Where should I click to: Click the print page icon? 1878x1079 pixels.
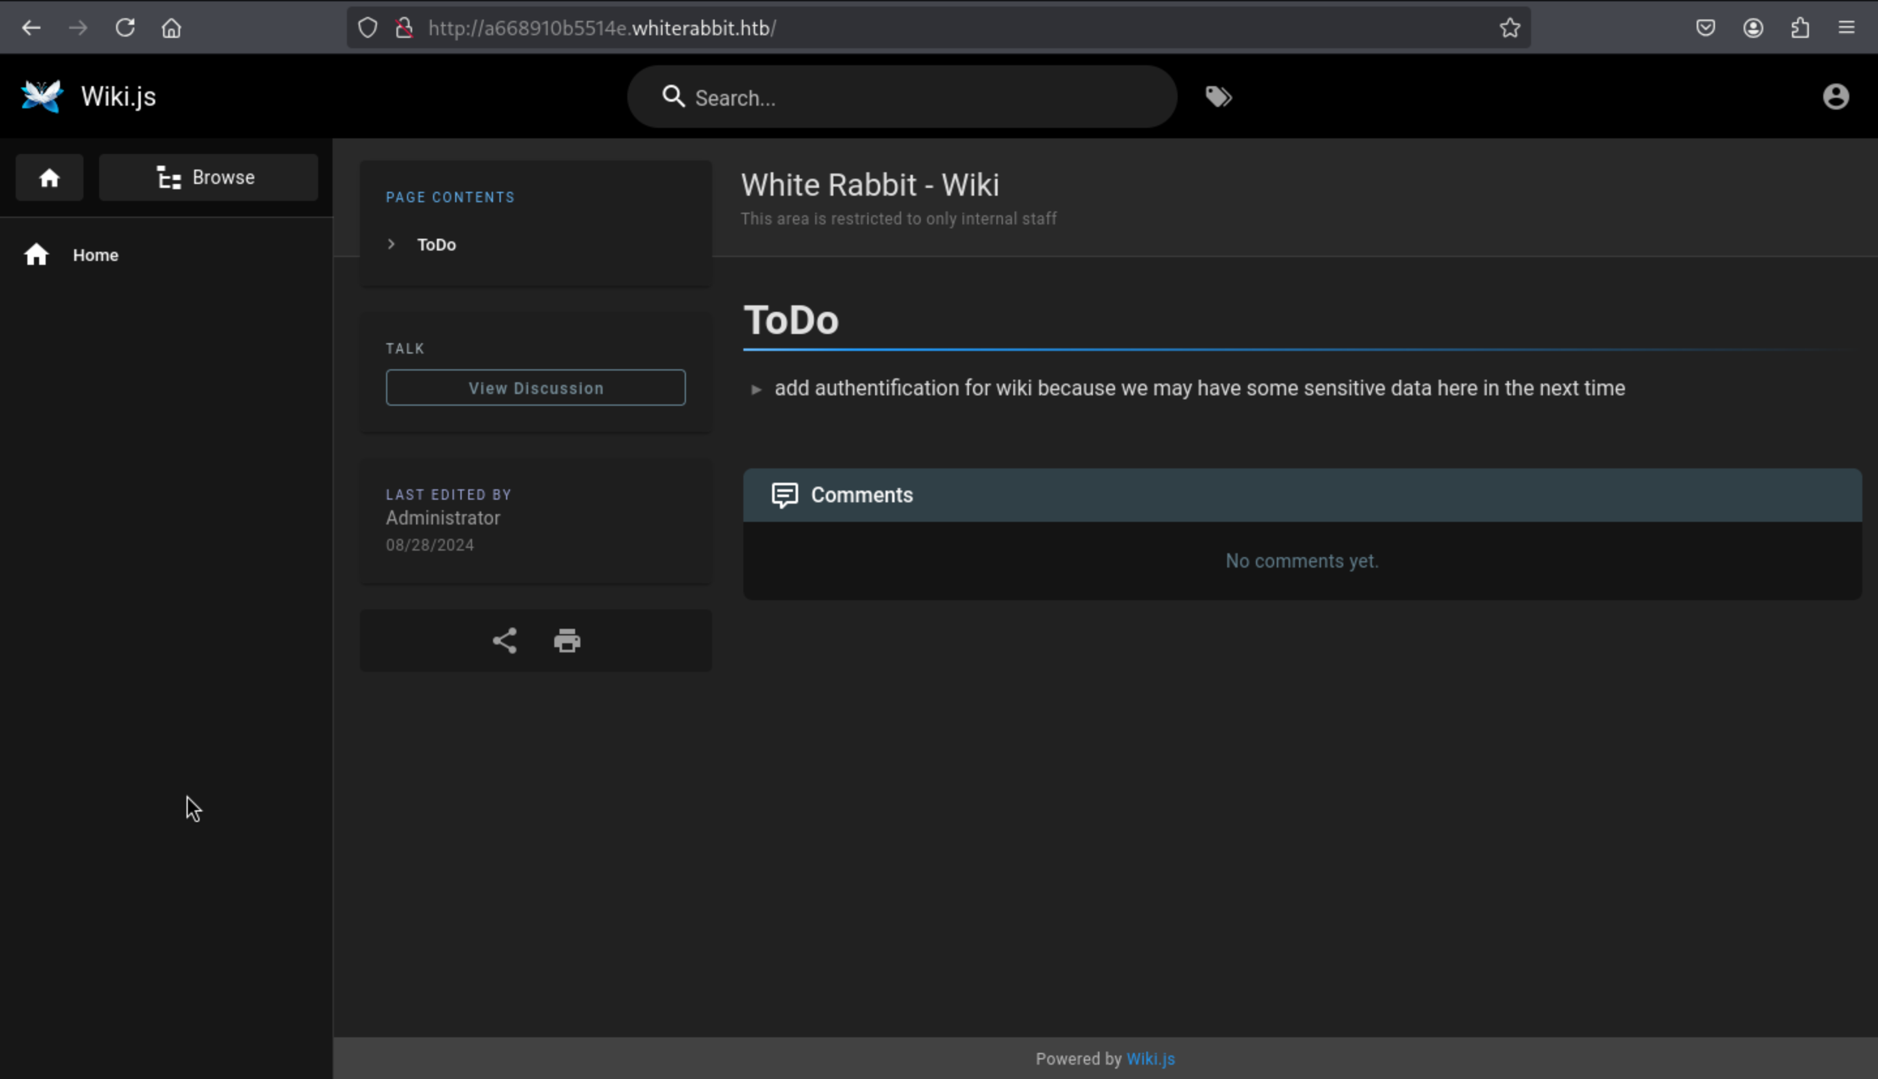(567, 641)
